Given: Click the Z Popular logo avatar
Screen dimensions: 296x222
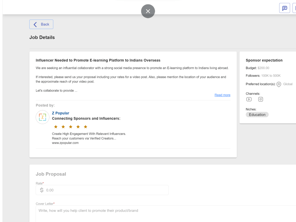Looking at the screenshot, I should point(42,117).
